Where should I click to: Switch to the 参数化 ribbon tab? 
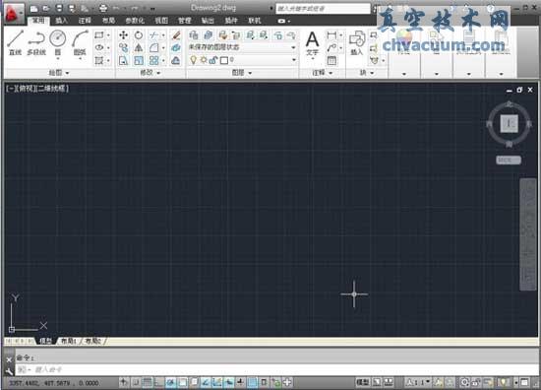click(x=135, y=21)
